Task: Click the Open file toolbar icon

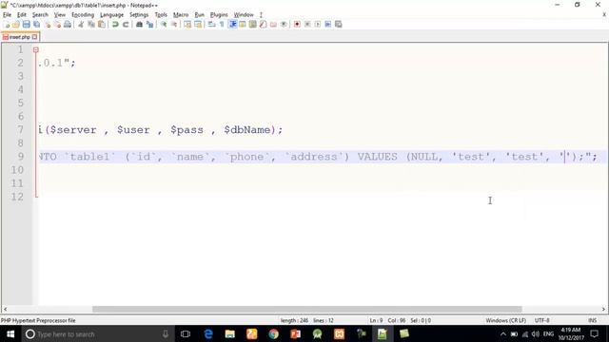Action: point(16,25)
